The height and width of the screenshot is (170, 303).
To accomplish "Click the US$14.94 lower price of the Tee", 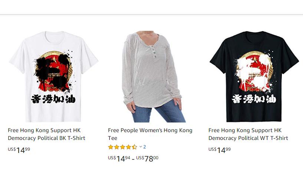I will coord(119,158).
